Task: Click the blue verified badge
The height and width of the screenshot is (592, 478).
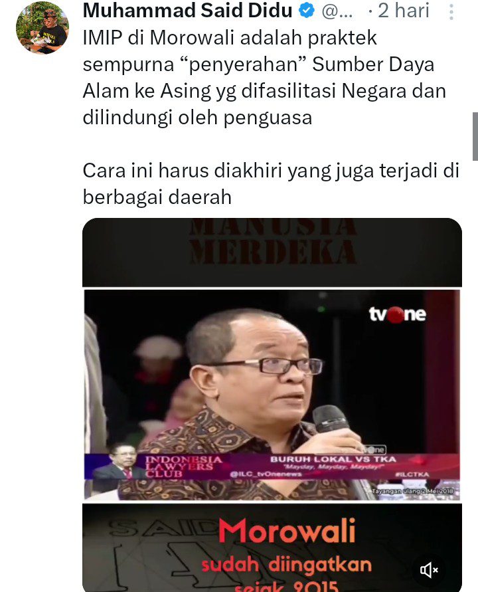Action: [x=307, y=10]
